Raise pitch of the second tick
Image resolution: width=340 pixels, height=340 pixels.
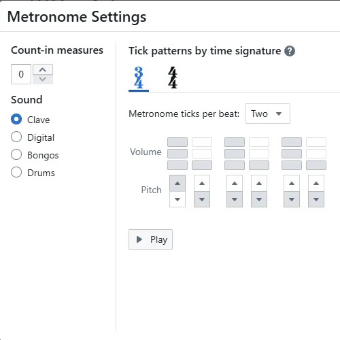pos(202,183)
